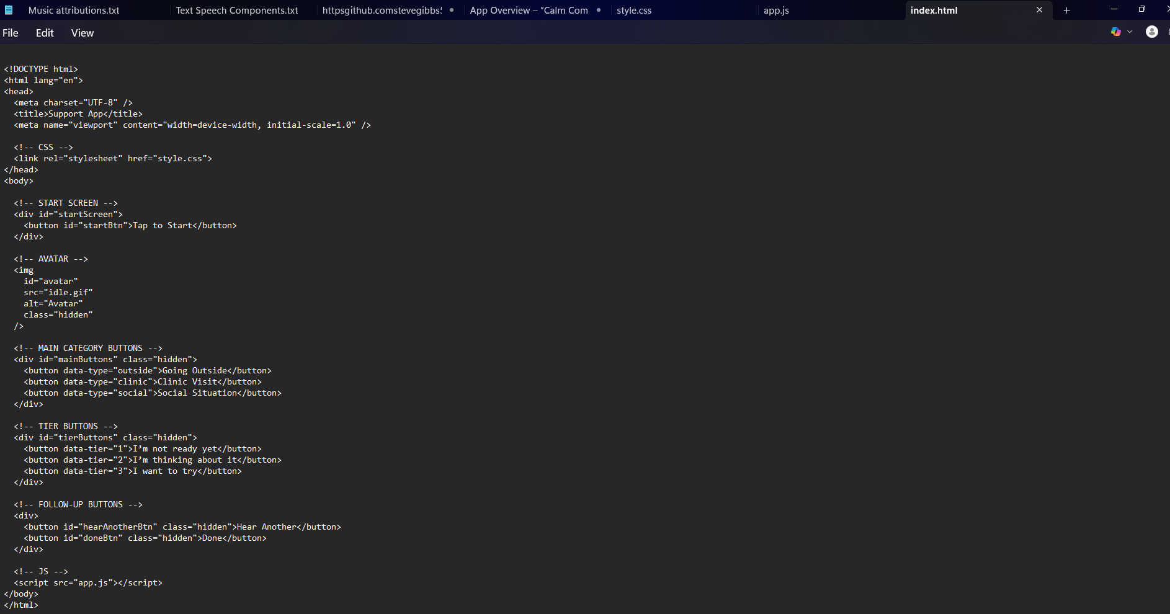Open the Copilot icon in the toolbar
Viewport: 1170px width, 614px height.
pyautogui.click(x=1115, y=32)
